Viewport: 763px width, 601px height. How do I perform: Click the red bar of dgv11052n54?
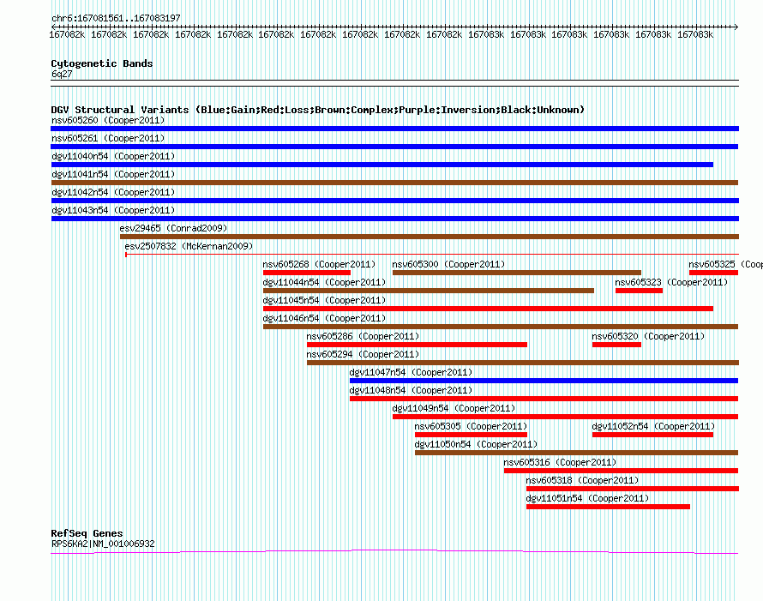tap(652, 435)
